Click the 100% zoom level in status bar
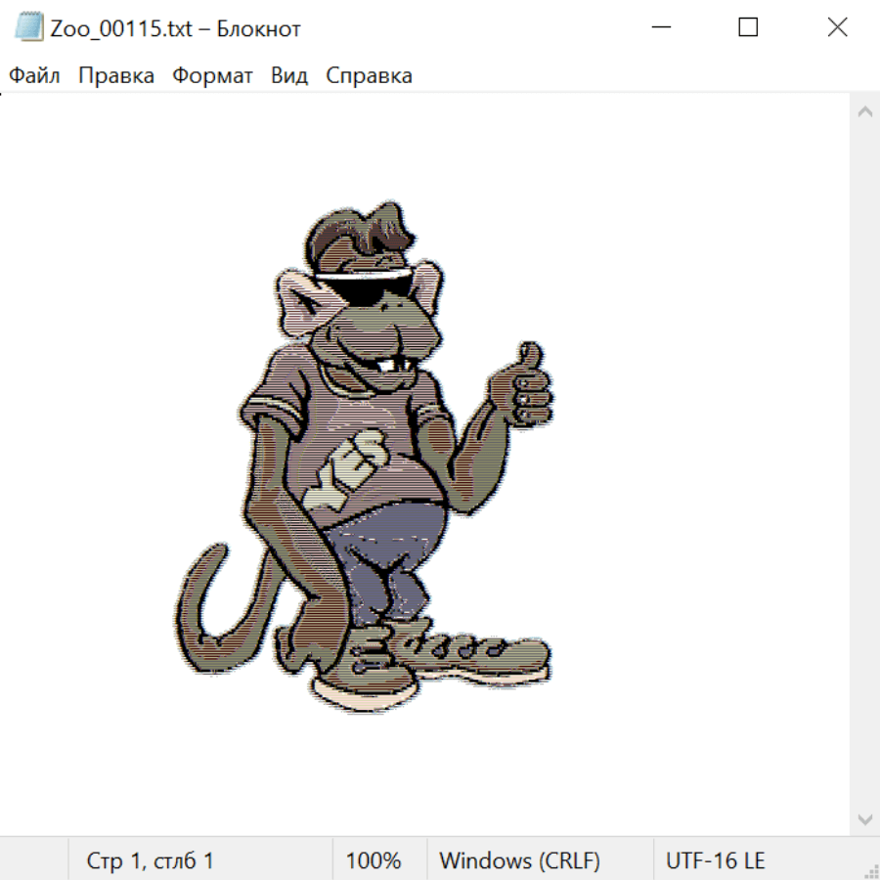Screen dimensions: 880x880 pos(374,861)
